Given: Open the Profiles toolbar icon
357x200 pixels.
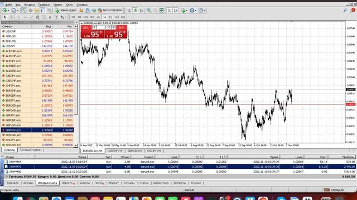Looking at the screenshot, I should click(x=14, y=11).
